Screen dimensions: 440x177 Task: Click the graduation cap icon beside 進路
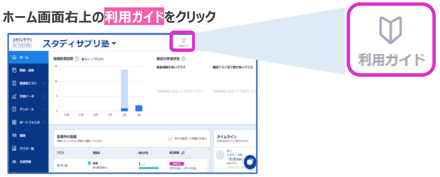[x=15, y=135]
